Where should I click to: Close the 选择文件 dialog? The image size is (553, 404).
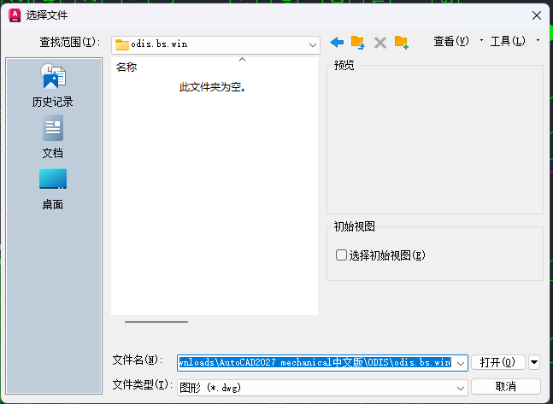click(537, 15)
